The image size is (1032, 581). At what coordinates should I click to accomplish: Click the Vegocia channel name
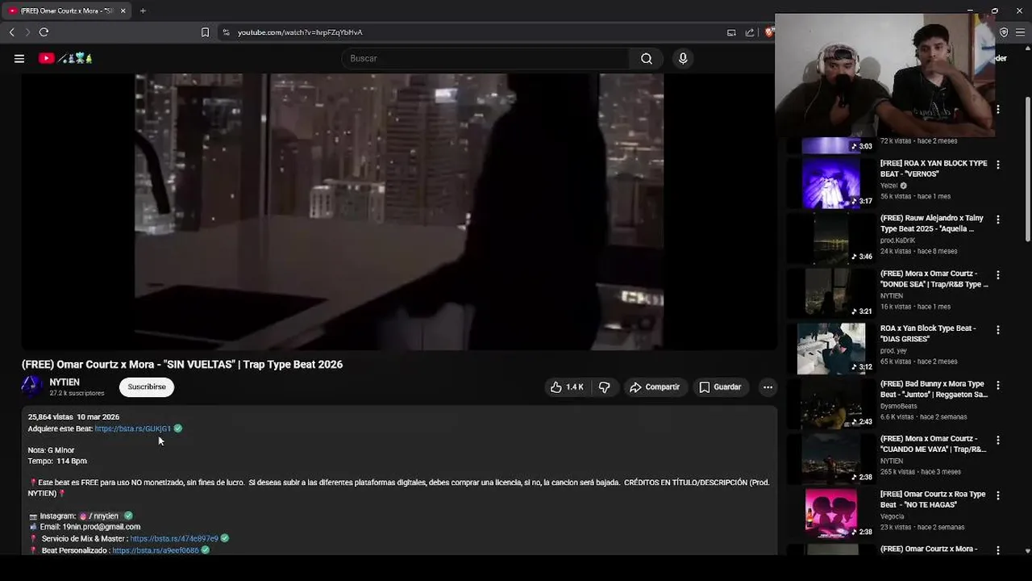pyautogui.click(x=893, y=516)
